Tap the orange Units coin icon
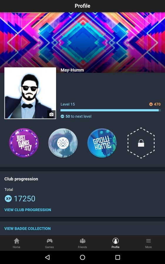Image resolution: width=165 pixels, height=264 pixels. (151, 104)
